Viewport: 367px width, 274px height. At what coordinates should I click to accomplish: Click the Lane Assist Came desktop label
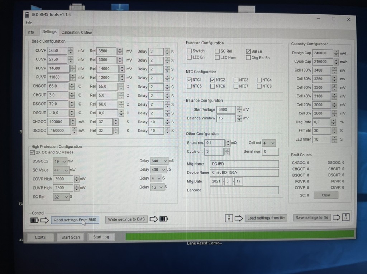pyautogui.click(x=205, y=243)
